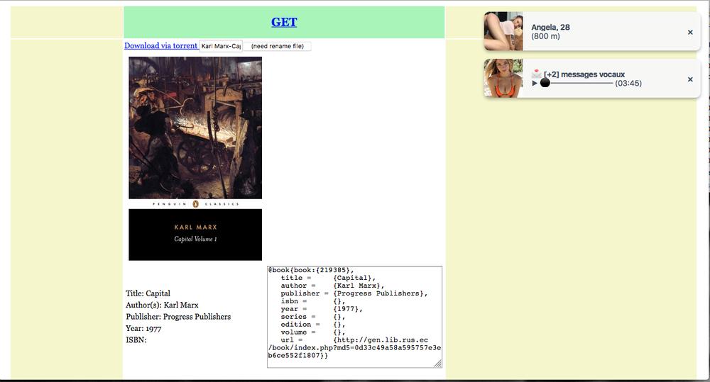Click the envelope icon in voice message notification
This screenshot has width=710, height=382.
click(537, 74)
